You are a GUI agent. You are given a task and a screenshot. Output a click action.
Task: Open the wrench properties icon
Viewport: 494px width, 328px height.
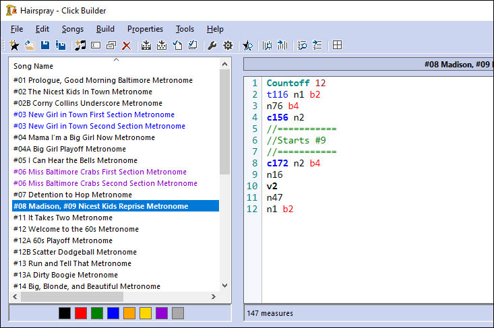pos(212,45)
